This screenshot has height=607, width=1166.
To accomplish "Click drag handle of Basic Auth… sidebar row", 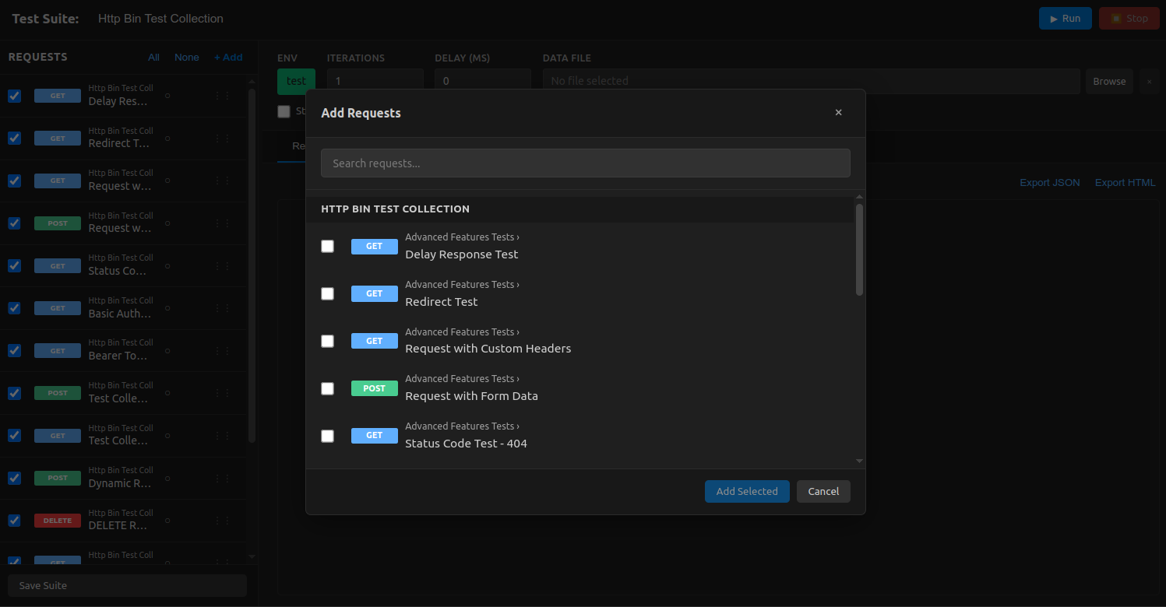I will (222, 308).
